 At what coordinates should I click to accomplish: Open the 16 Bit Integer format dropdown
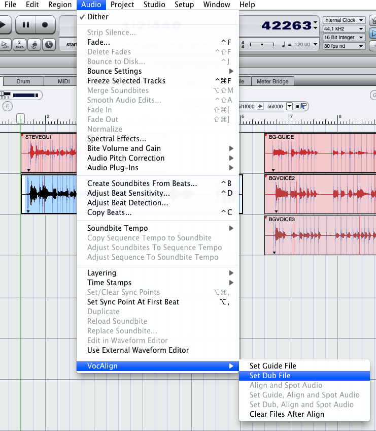[344, 38]
